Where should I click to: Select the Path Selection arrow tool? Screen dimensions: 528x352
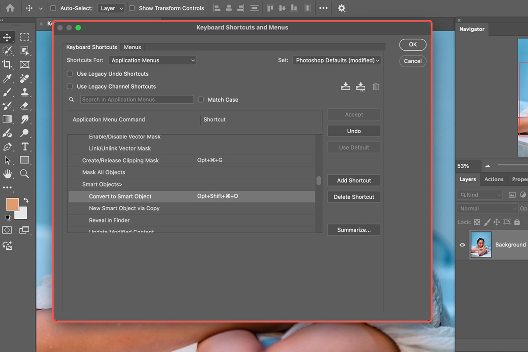[7, 160]
